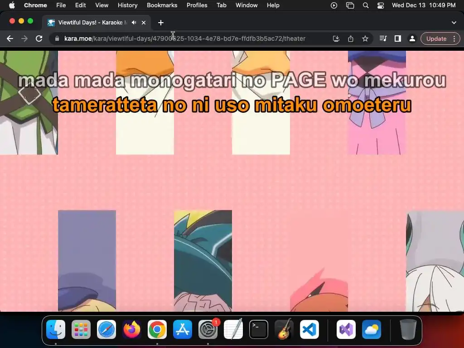Launch Firefox from the Dock
464x348 pixels.
132,329
